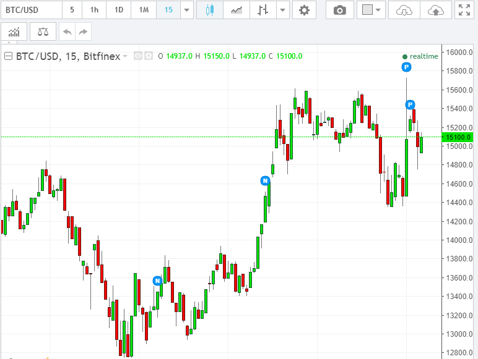Expand the small toolbar collapse arrow

pos(9,42)
